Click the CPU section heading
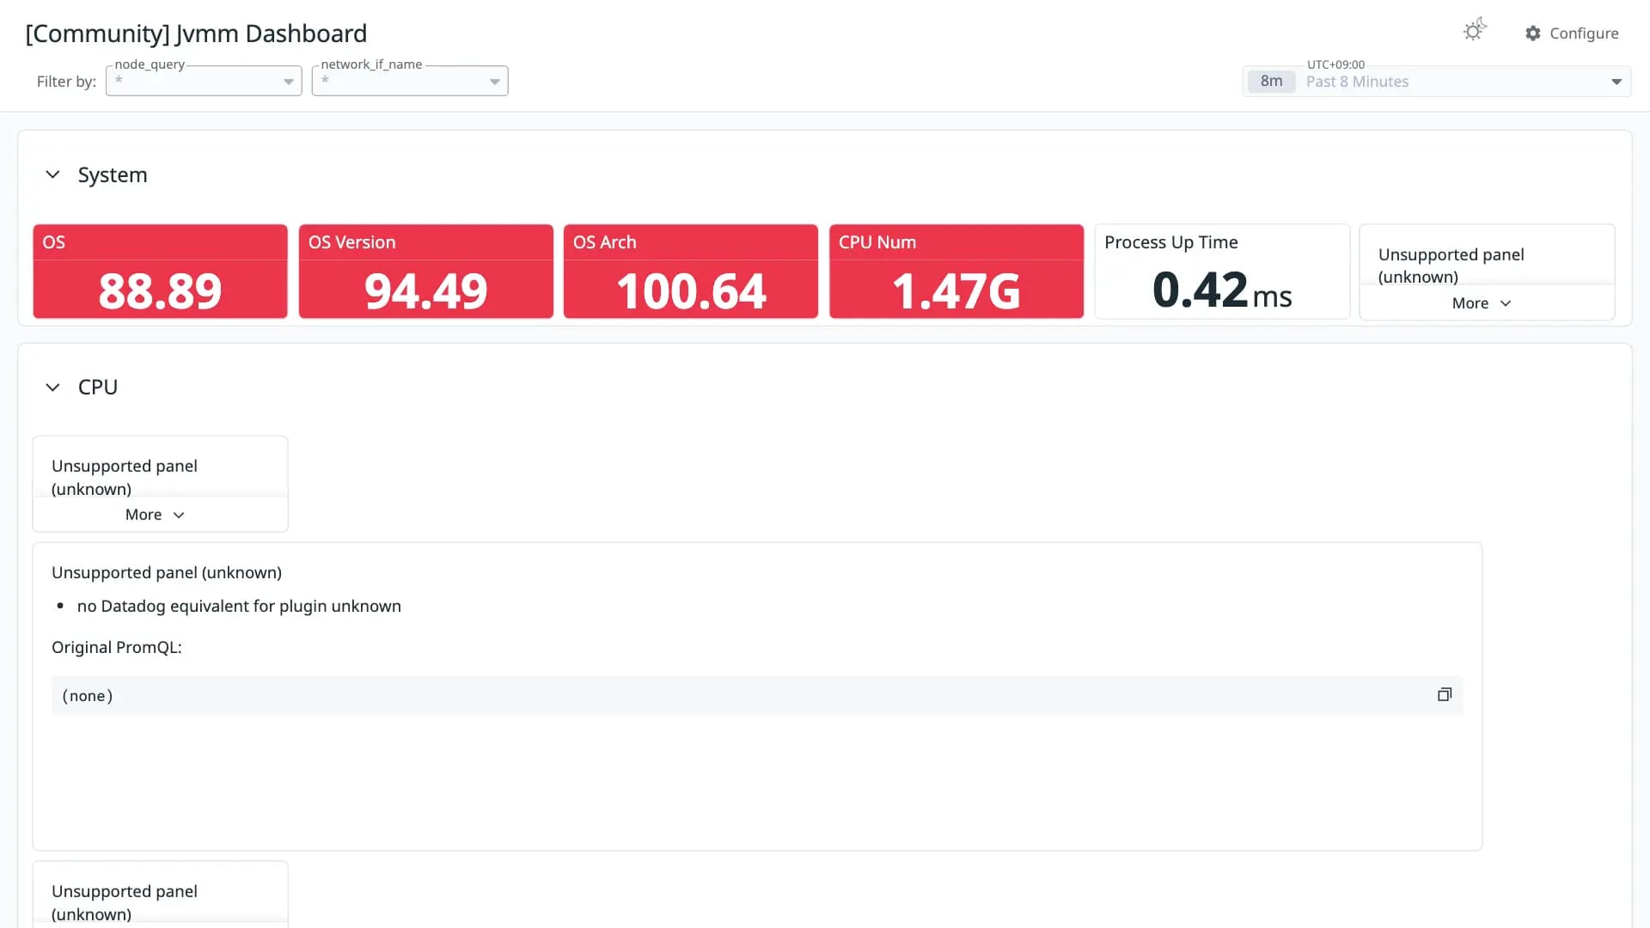Screen dimensions: 1650x928 pyautogui.click(x=98, y=388)
